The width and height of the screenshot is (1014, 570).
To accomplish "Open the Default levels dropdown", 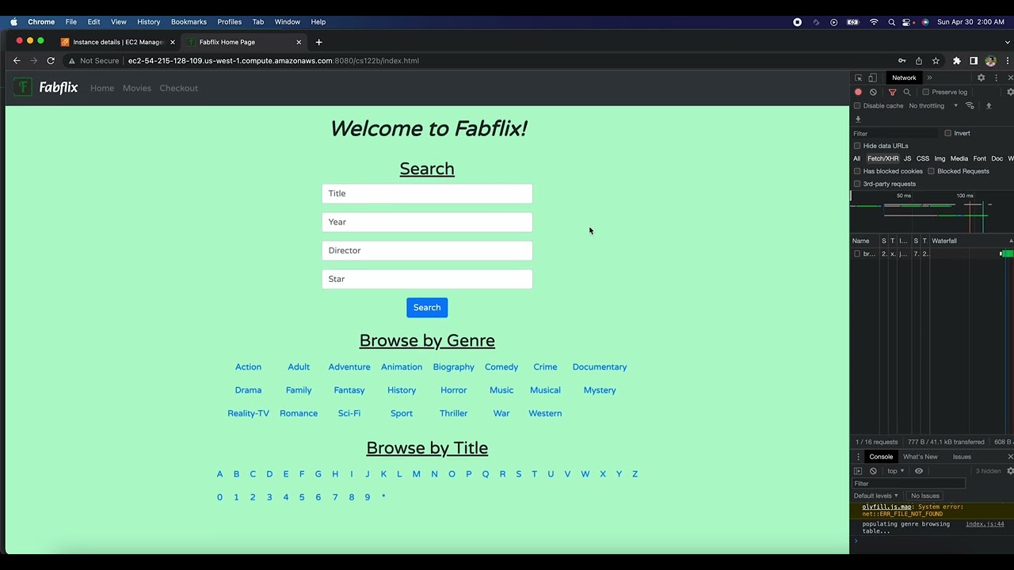I will 876,496.
